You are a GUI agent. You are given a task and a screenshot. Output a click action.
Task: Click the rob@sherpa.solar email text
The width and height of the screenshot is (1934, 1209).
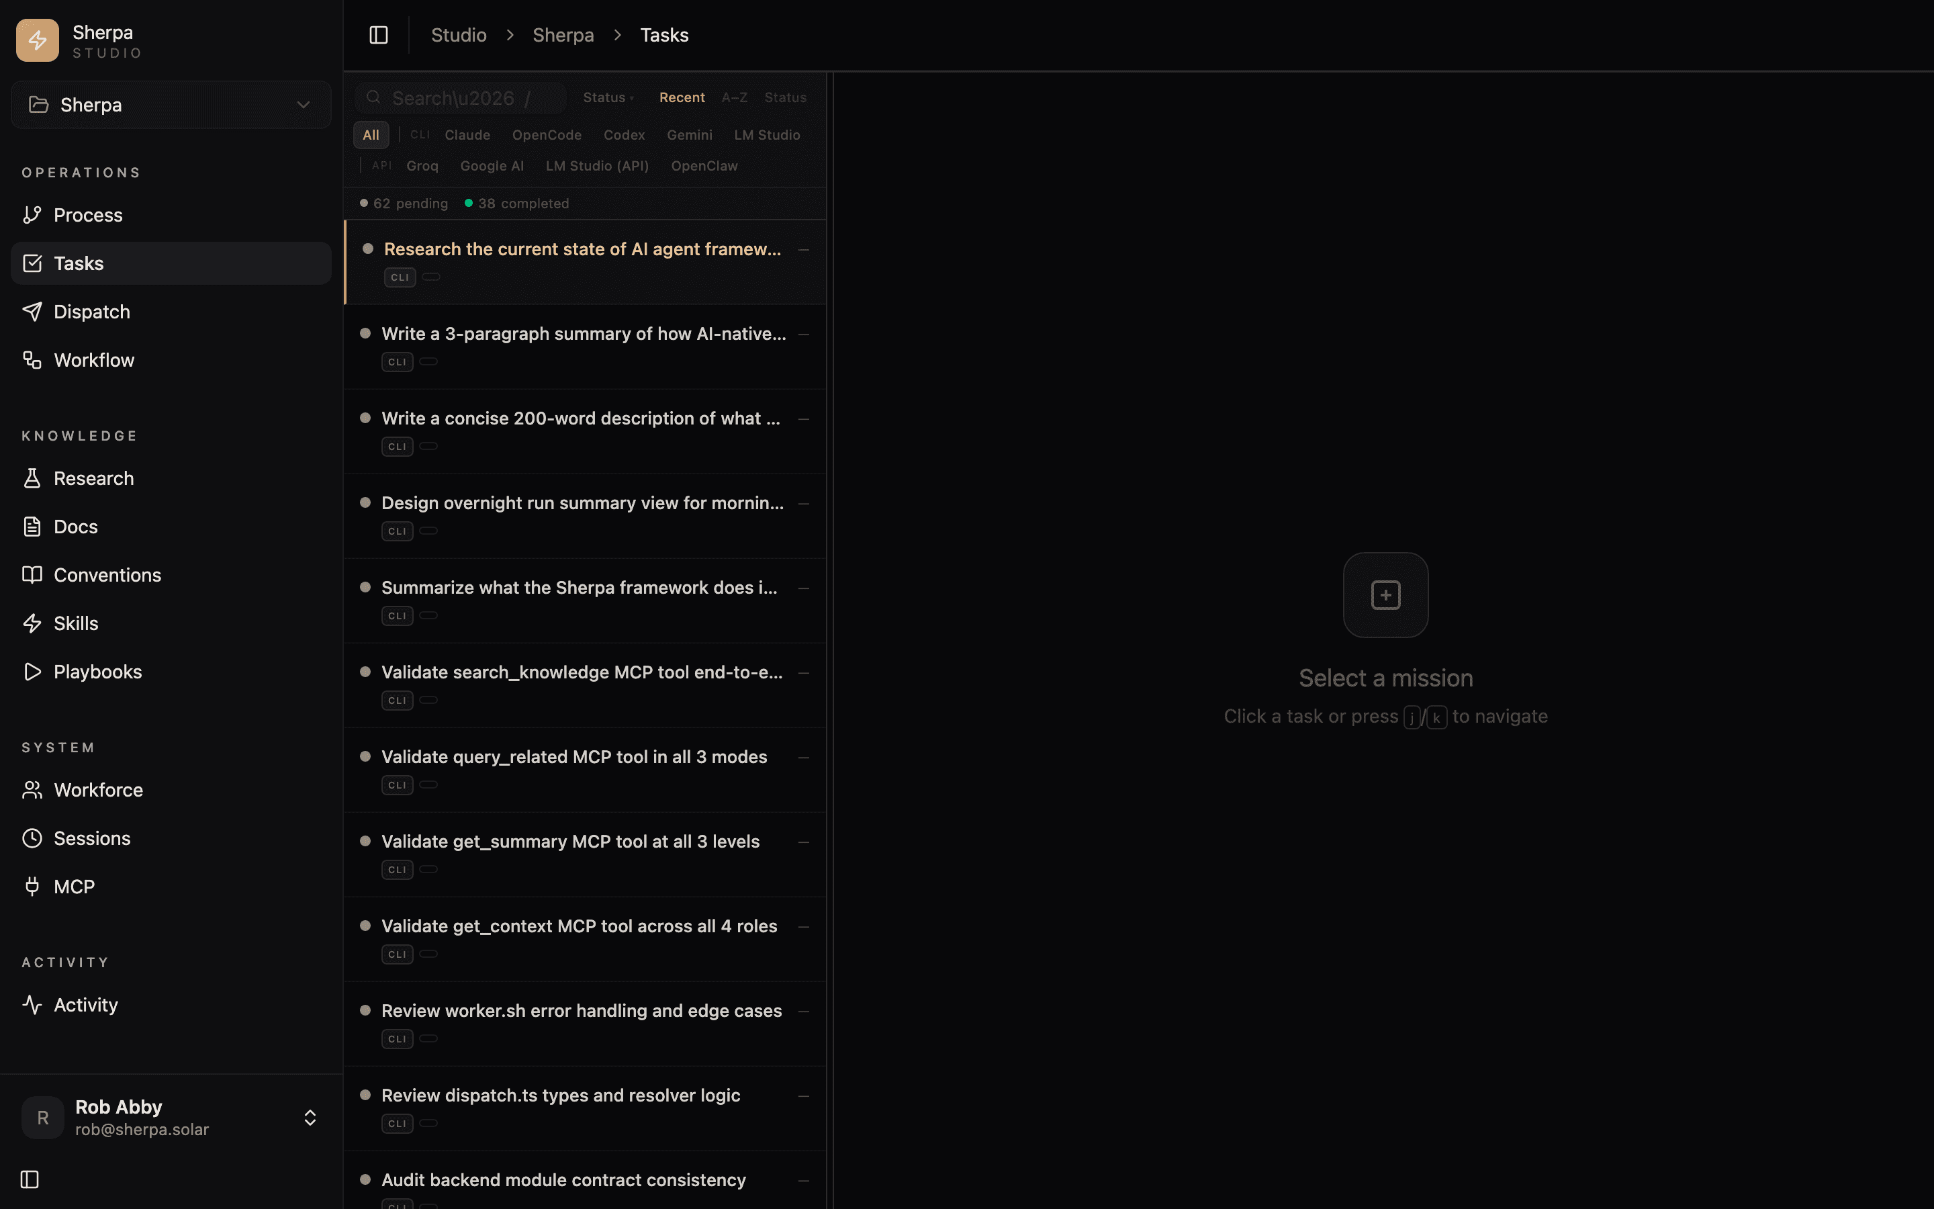pos(142,1130)
